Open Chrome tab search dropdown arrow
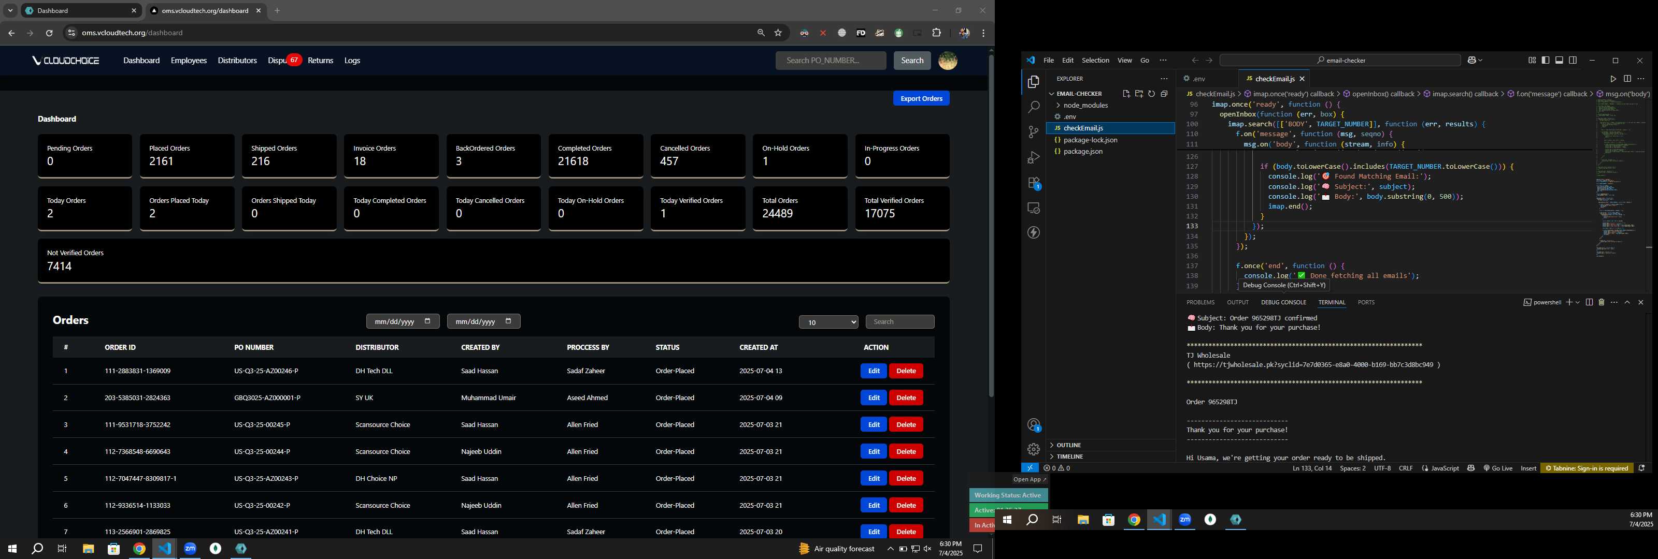The width and height of the screenshot is (1658, 559). tap(10, 11)
